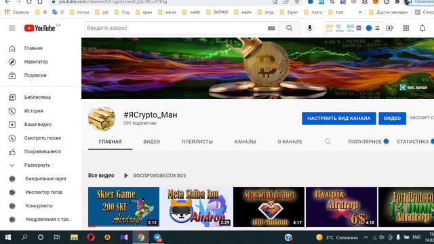Click the blue extension round icon in header

pos(369,28)
